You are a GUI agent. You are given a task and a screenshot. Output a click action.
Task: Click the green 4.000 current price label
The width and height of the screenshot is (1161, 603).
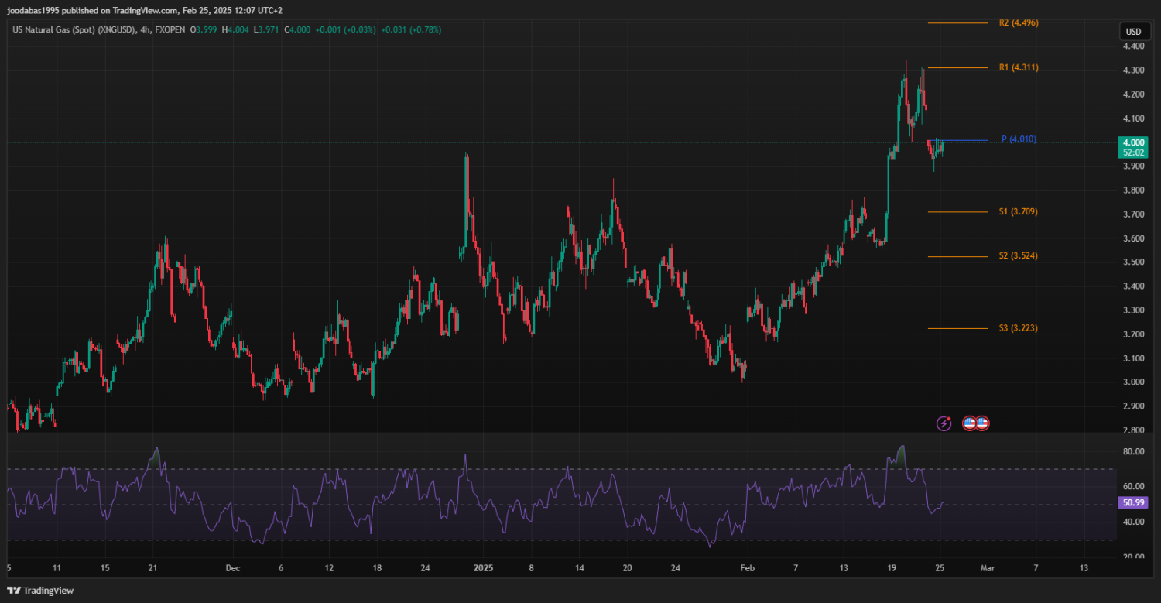click(x=1132, y=142)
